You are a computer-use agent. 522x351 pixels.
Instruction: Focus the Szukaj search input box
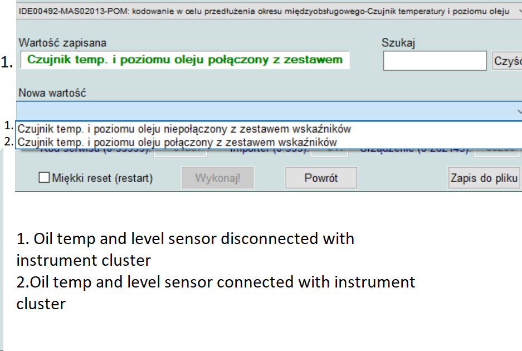click(x=435, y=61)
